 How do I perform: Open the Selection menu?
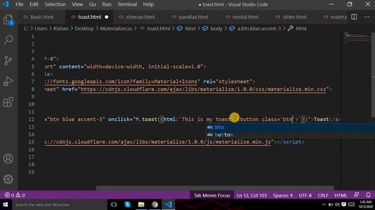coord(55,4)
